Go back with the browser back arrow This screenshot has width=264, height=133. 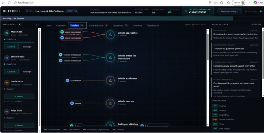(3, 3)
